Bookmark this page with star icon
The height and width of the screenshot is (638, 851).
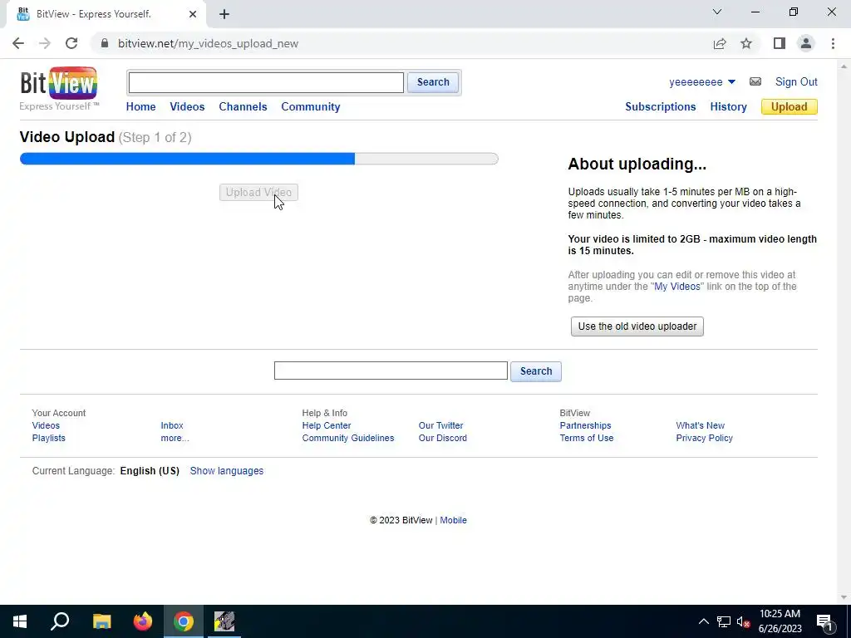[x=746, y=43]
